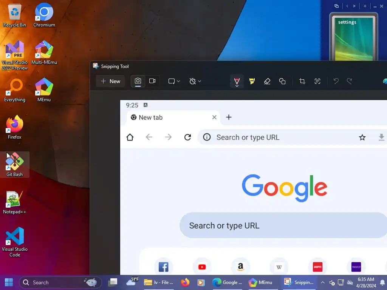
Task: Switch to Record (video) mode
Action: pyautogui.click(x=152, y=81)
